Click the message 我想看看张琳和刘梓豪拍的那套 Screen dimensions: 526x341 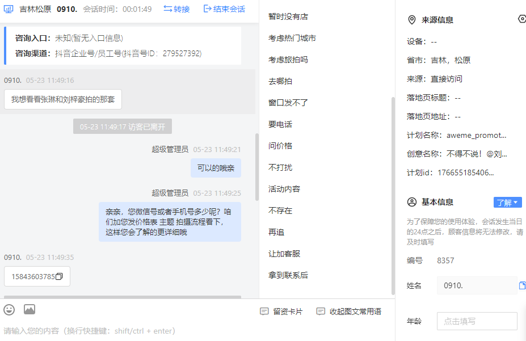63,100
